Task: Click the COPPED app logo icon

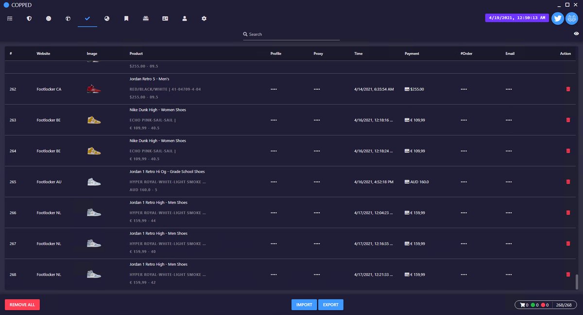Action: [x=6, y=5]
